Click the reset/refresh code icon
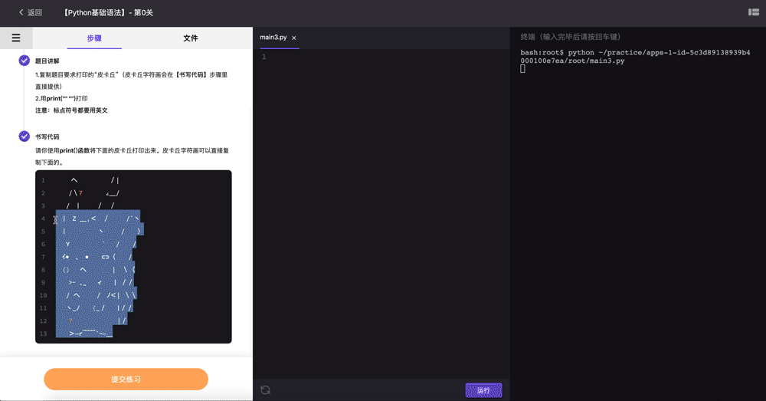766x401 pixels. coord(265,389)
